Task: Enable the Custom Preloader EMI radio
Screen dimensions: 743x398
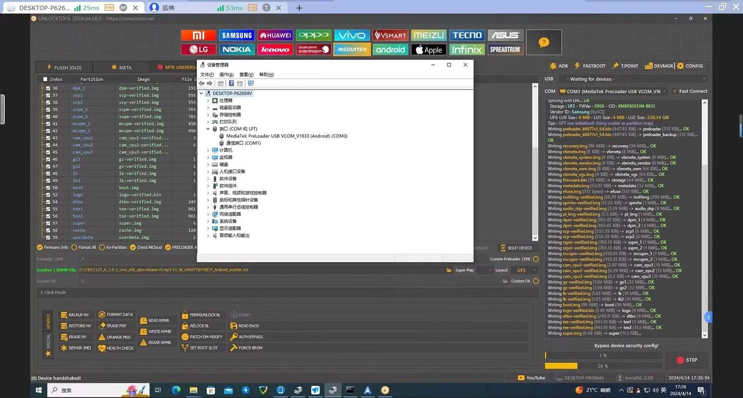Action: tap(536, 259)
